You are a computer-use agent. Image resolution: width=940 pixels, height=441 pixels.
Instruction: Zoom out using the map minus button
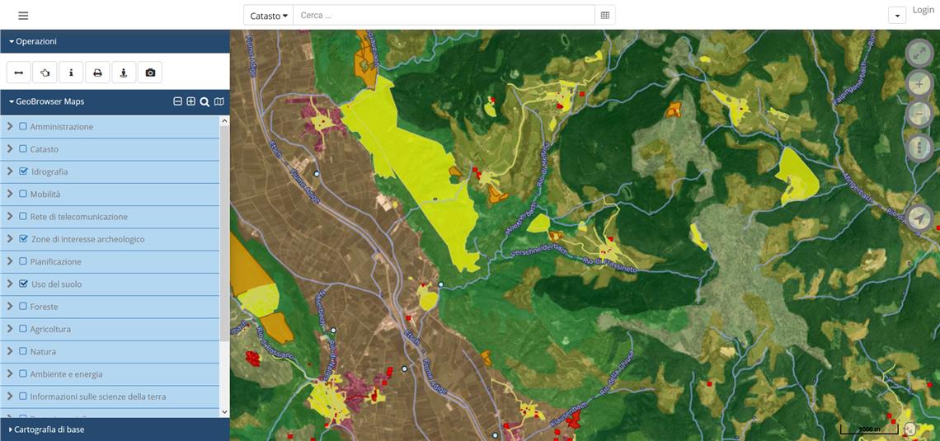(x=919, y=115)
